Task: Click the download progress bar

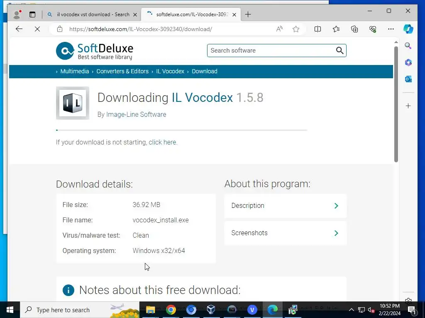Action: [x=181, y=130]
